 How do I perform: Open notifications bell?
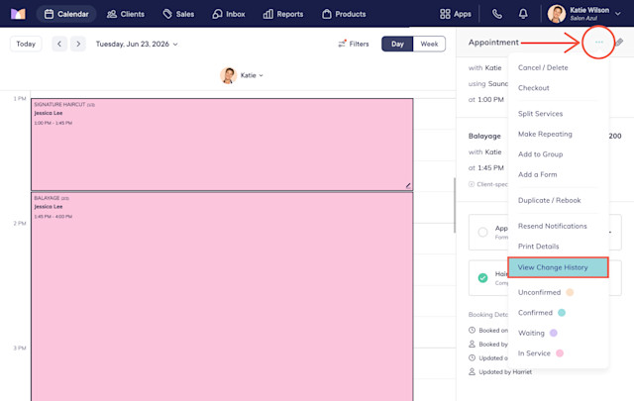523,14
